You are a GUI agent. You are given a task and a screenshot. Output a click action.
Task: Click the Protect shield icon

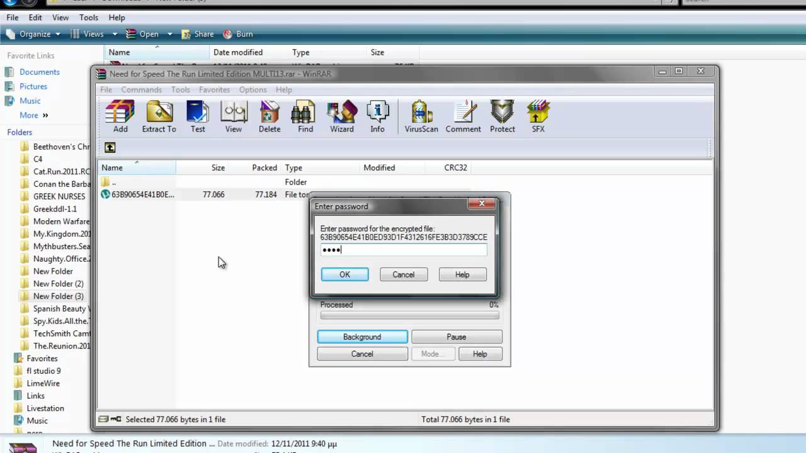(x=502, y=117)
